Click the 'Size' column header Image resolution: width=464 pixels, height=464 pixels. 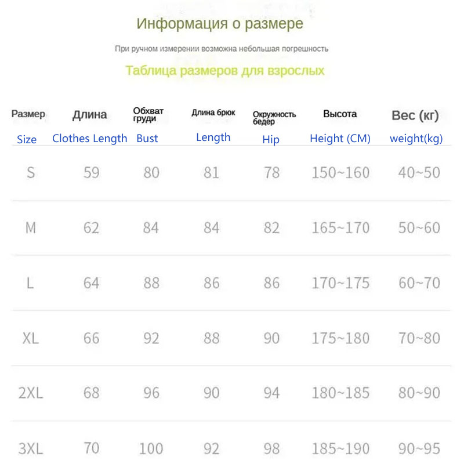(27, 139)
